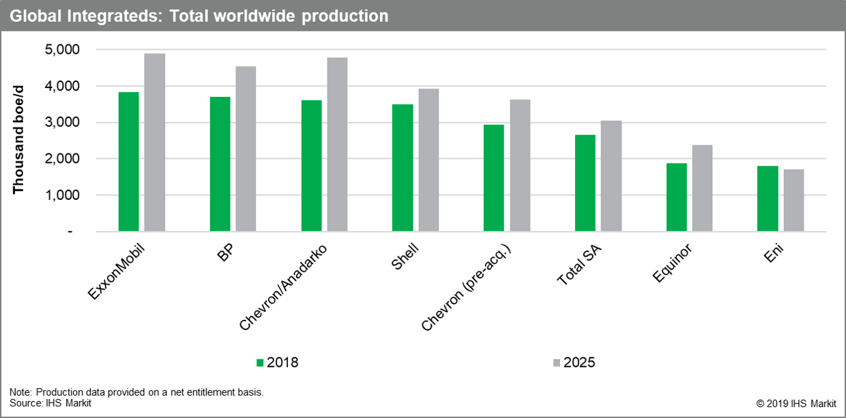Screen dimensions: 846x418
Task: Select the Total SA 2025 gray bar
Action: (x=611, y=176)
